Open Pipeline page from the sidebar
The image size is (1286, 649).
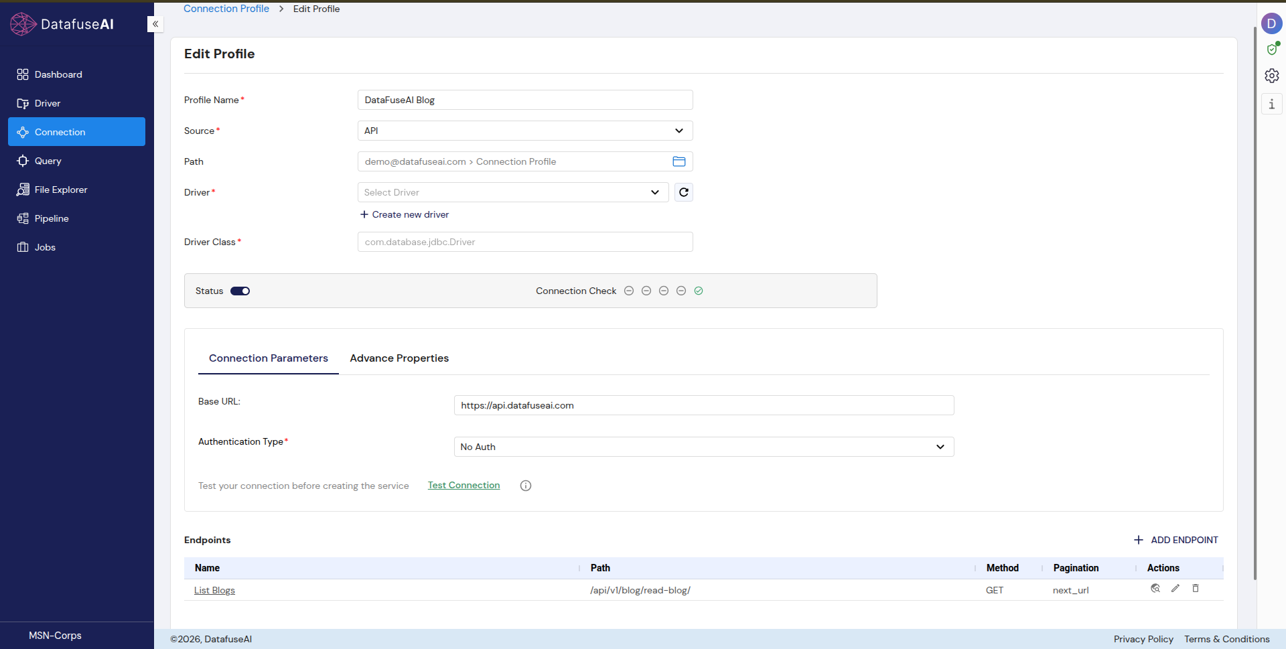click(x=76, y=218)
